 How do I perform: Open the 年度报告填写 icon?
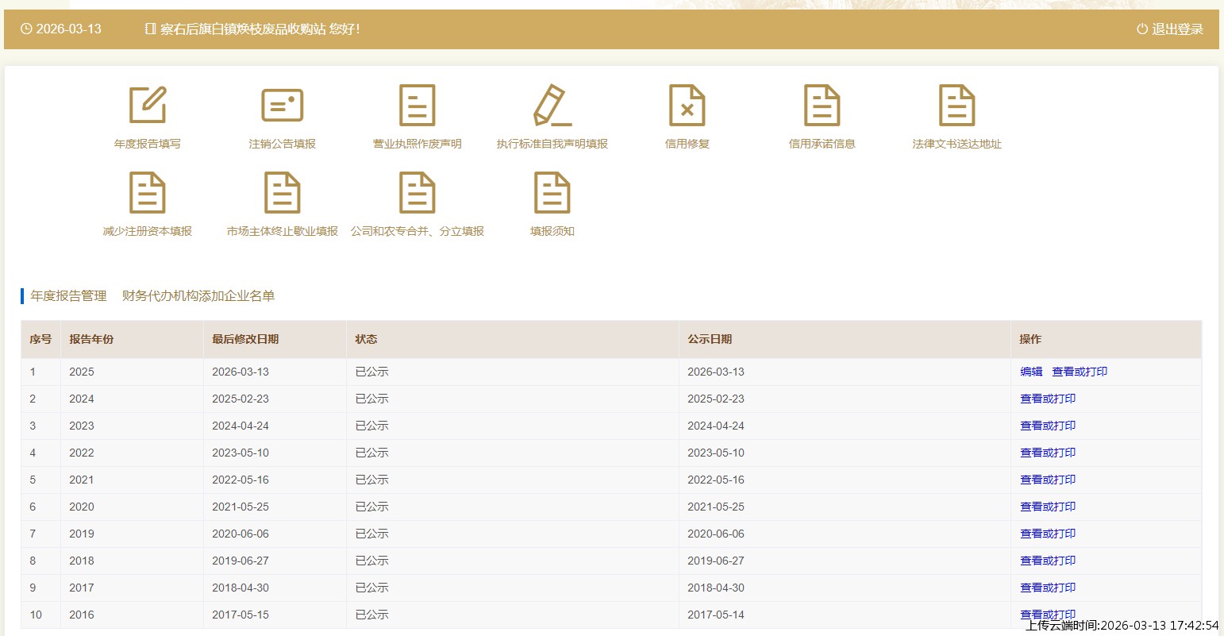click(148, 106)
